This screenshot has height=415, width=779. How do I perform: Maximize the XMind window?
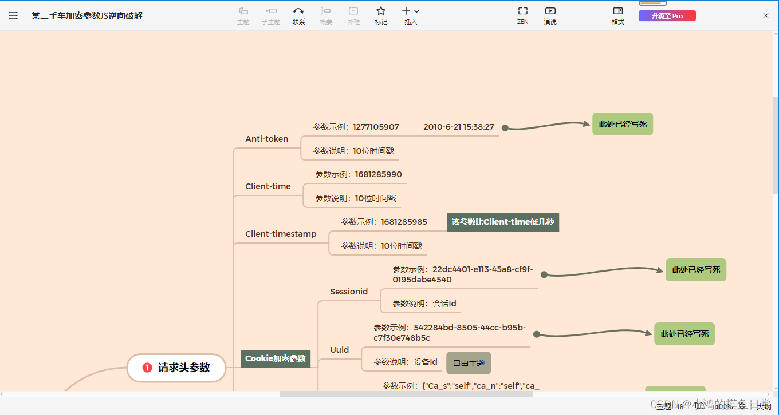(x=741, y=15)
